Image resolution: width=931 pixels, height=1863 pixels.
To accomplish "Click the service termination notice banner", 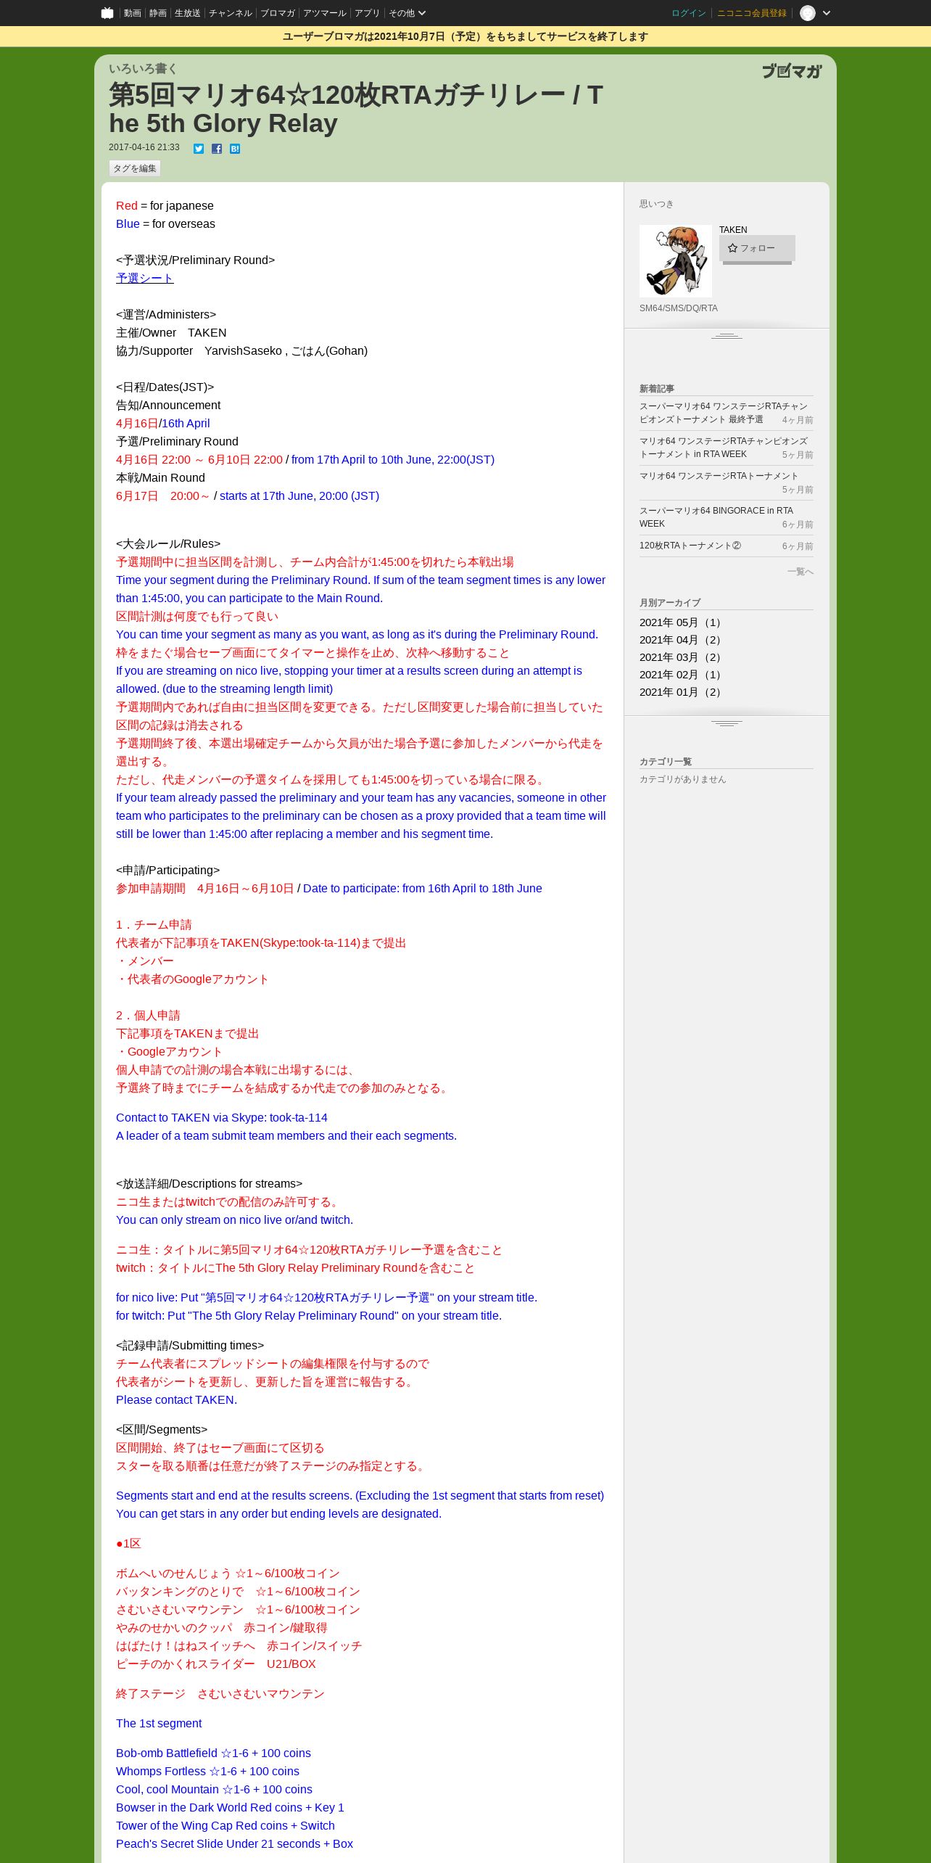I will point(465,36).
